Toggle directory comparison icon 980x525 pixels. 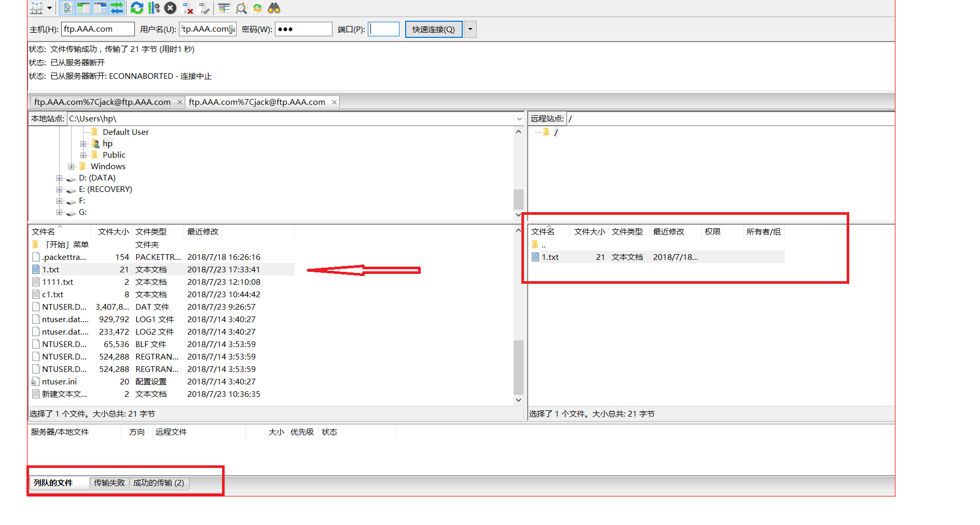[x=241, y=8]
